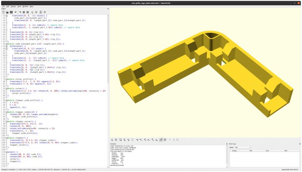
Task: Collapse the side_2 module fold marker
Action: (x=7, y=44)
